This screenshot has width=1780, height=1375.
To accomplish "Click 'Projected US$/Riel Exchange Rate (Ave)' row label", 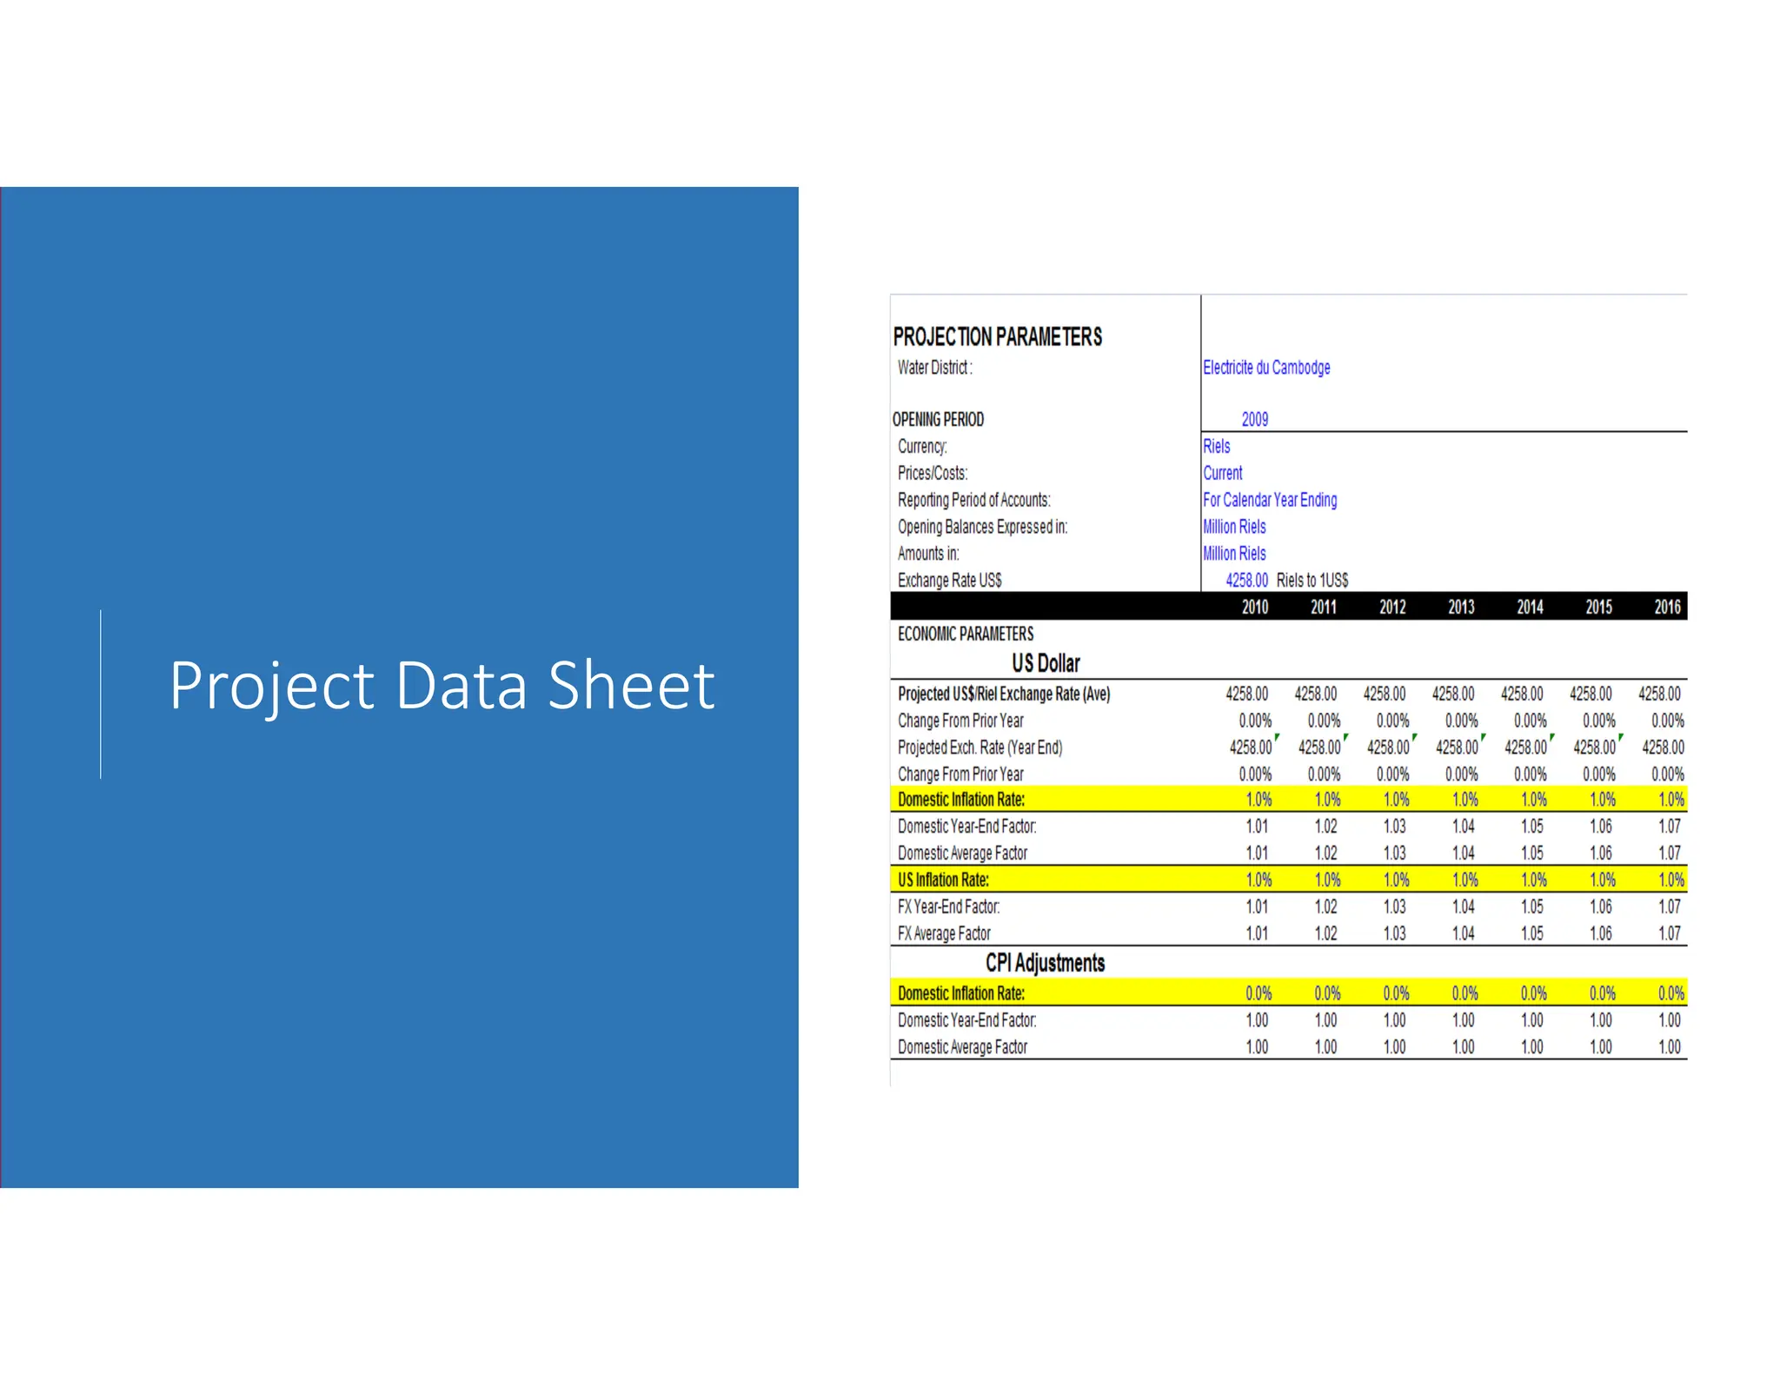I will (x=1004, y=694).
